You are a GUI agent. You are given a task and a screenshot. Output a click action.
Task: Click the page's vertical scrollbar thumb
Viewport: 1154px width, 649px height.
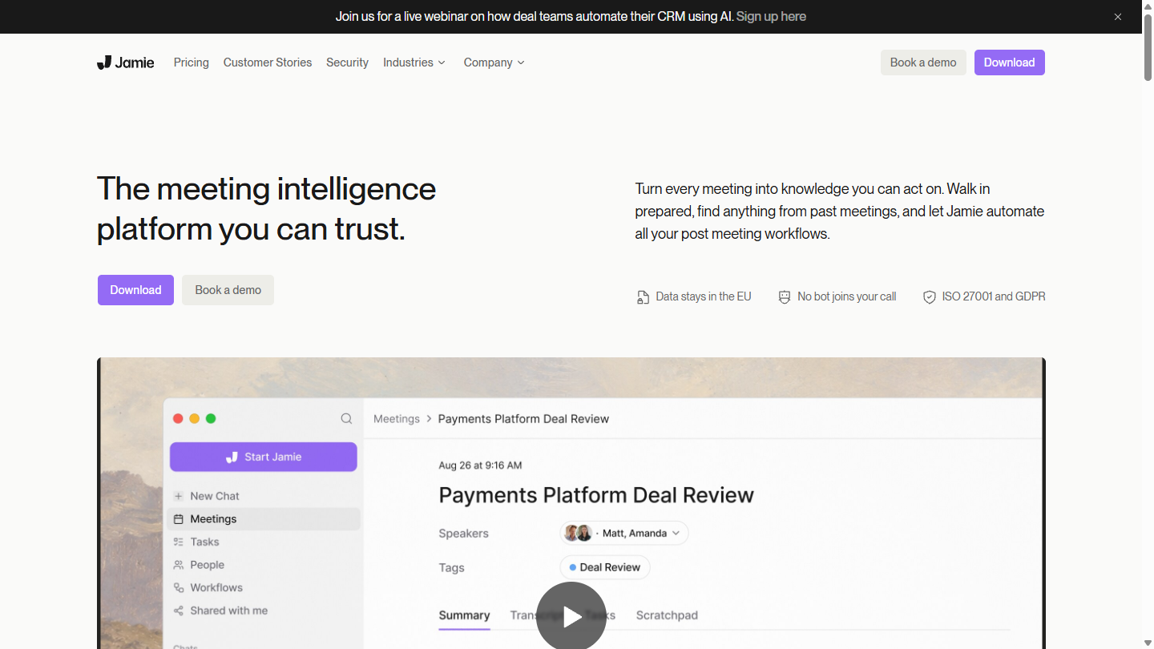[1148, 46]
